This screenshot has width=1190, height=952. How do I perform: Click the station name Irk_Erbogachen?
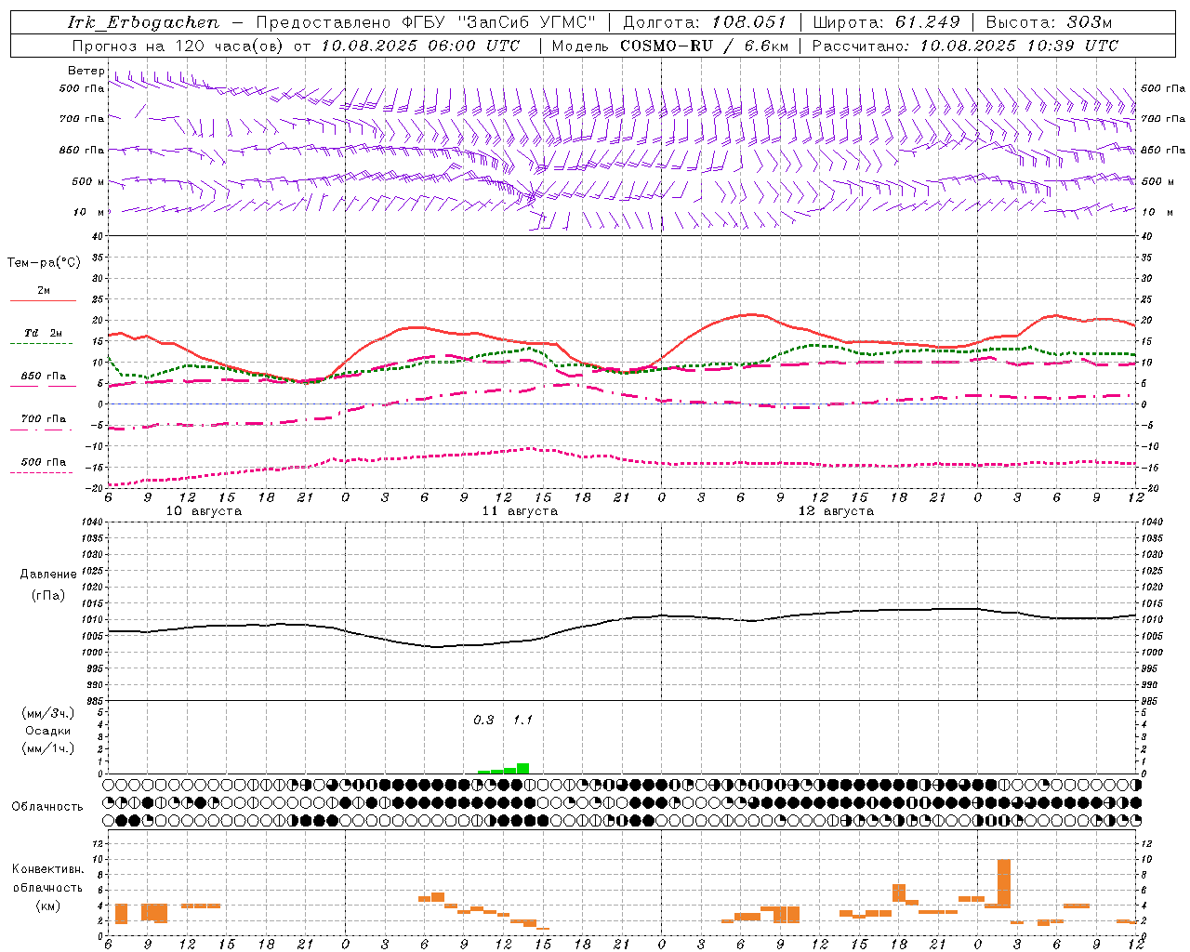143,22
